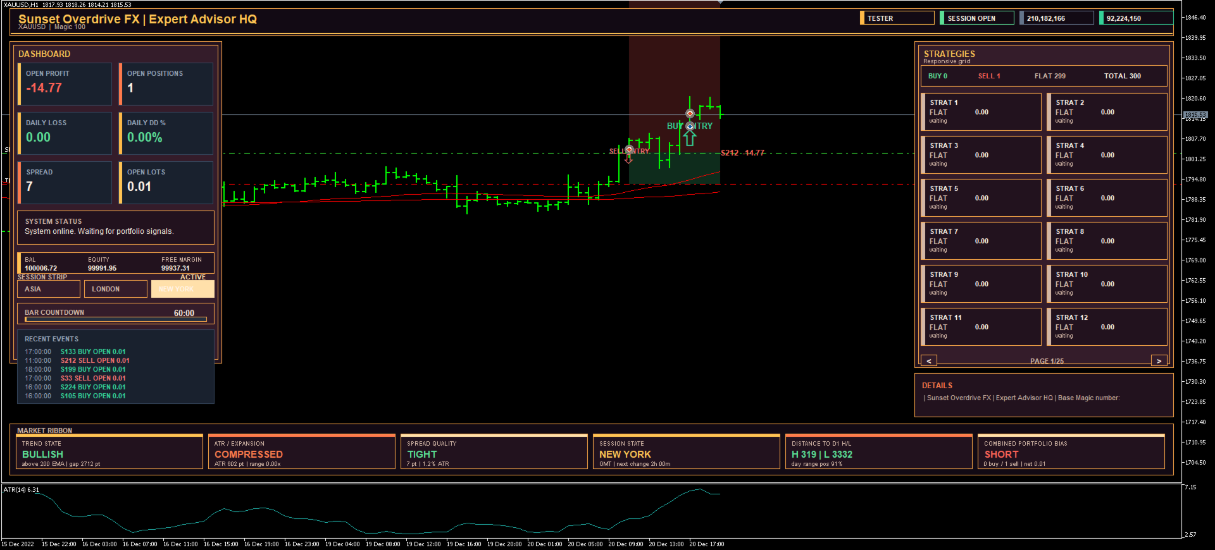Click the PAGE 1/25 indicator
The image size is (1215, 550).
[x=1047, y=361]
